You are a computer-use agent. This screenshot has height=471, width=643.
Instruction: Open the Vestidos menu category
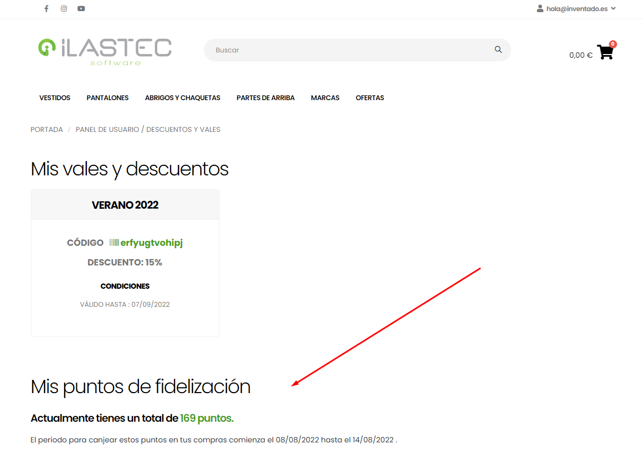tap(55, 98)
